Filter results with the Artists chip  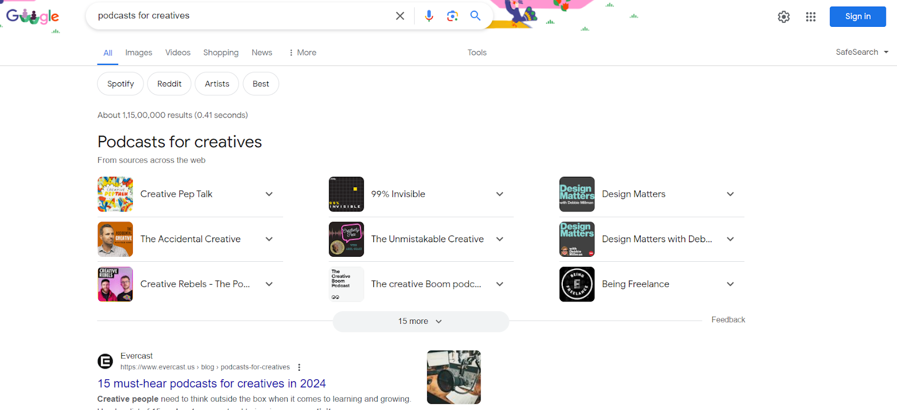(217, 84)
